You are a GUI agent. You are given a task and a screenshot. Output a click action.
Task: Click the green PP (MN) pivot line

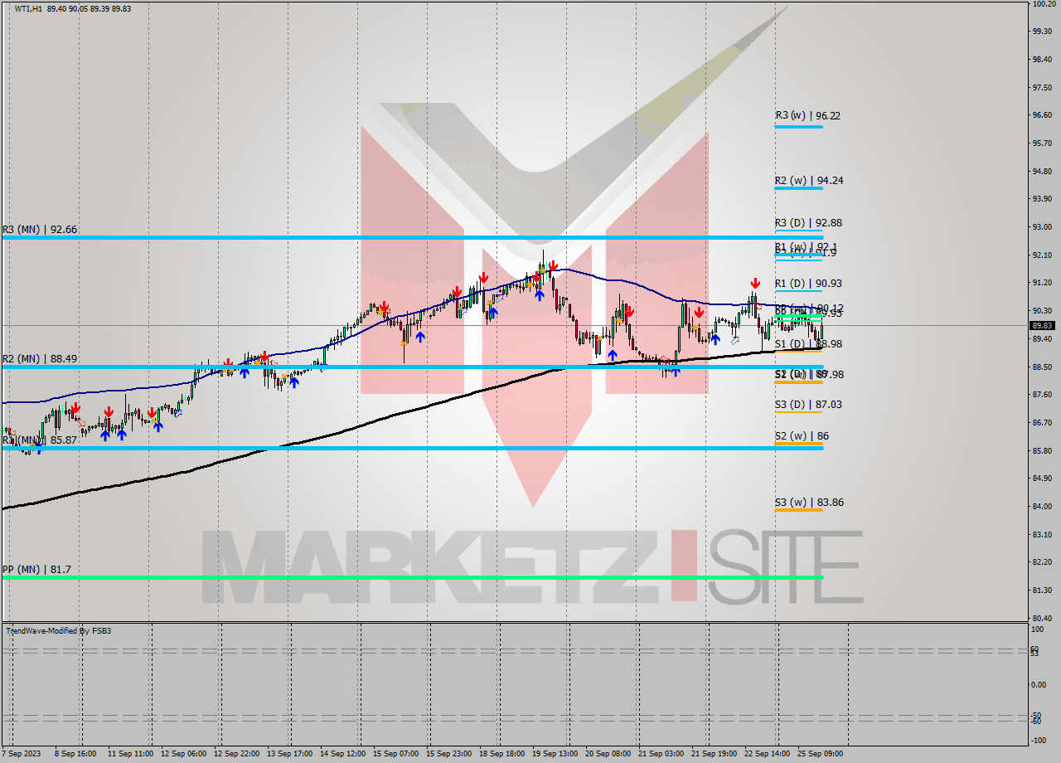coord(412,577)
